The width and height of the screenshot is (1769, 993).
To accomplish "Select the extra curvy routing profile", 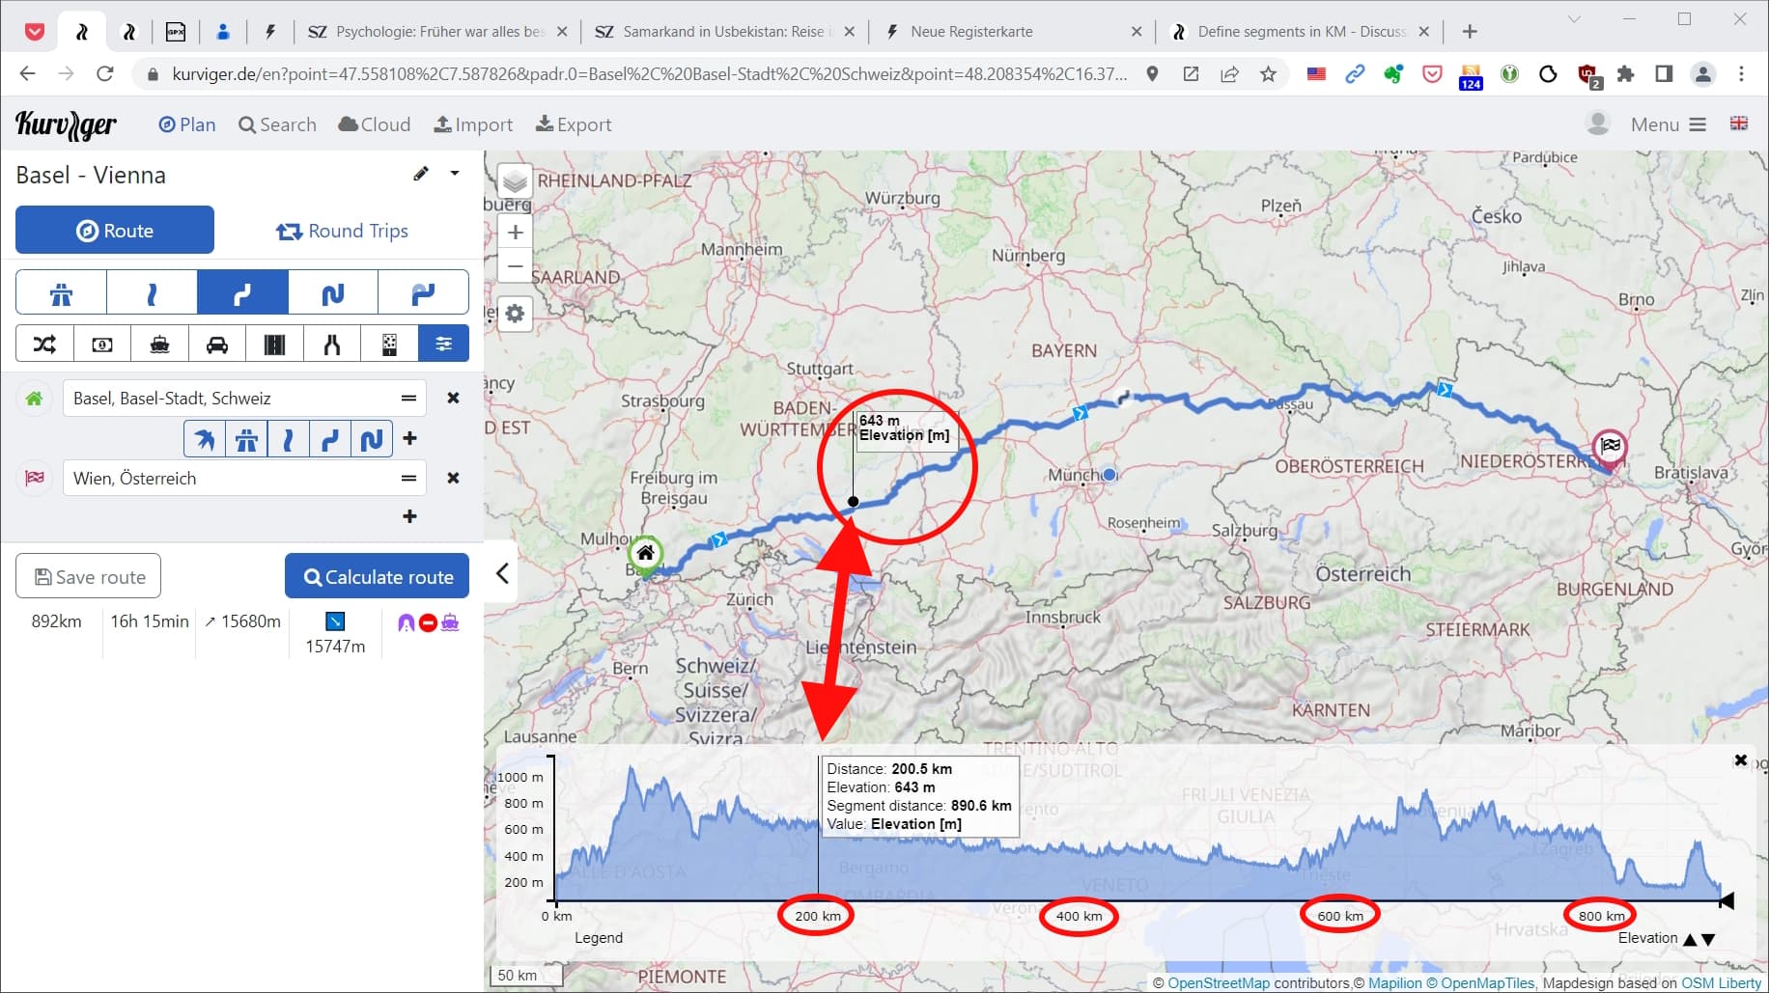I will 333,293.
